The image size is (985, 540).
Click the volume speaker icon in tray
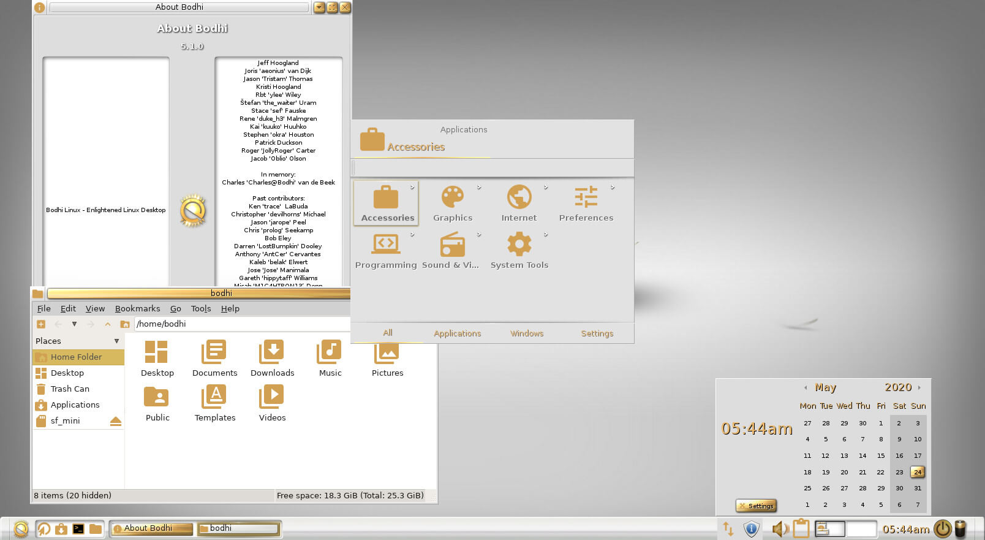(780, 528)
